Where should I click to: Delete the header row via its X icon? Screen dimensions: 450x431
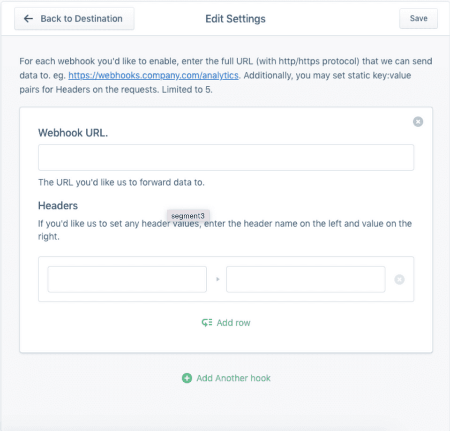coord(399,279)
